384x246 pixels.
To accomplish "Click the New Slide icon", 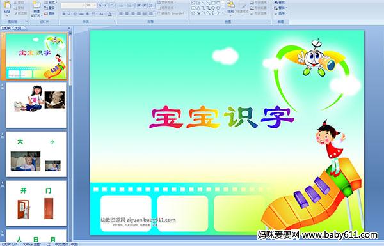I will point(36,4).
